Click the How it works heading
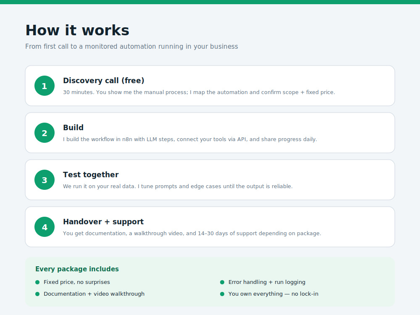420x315 pixels. [x=77, y=30]
